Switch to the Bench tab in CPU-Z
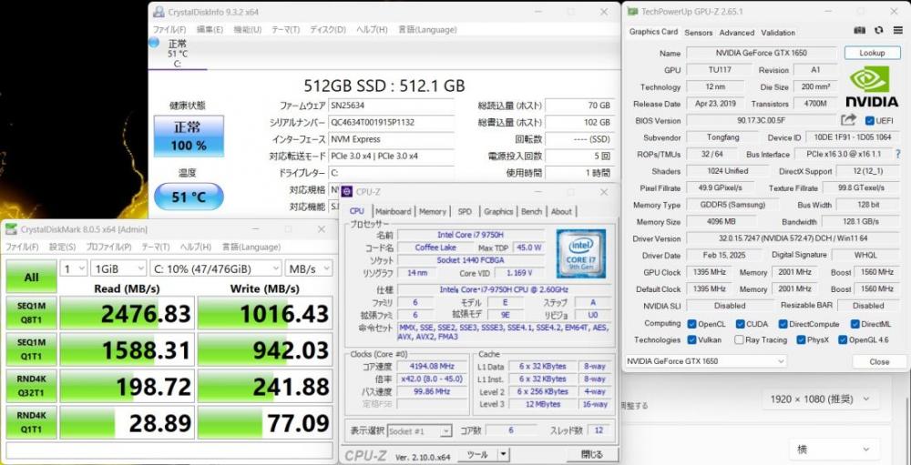This screenshot has width=911, height=465. [x=531, y=211]
